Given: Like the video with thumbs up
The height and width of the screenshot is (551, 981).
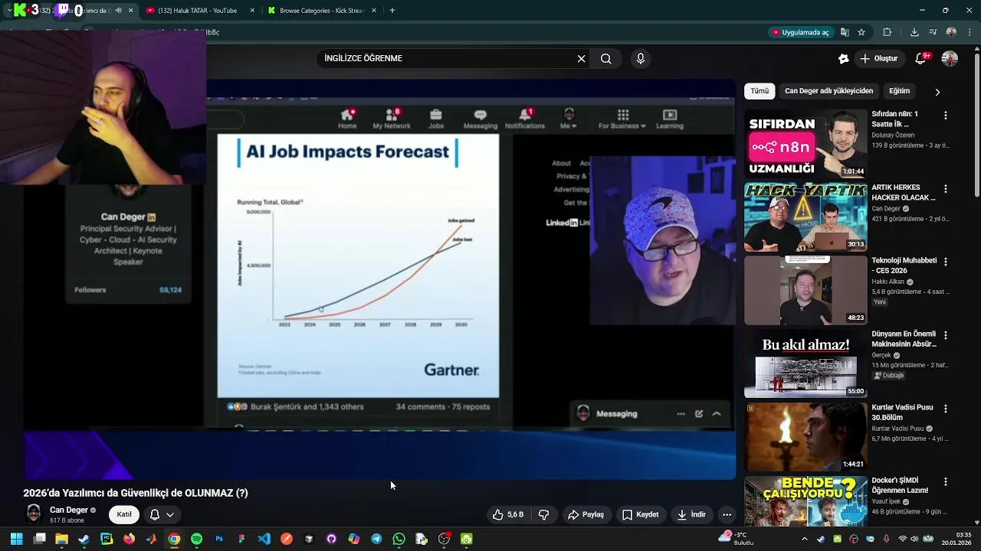Looking at the screenshot, I should tap(509, 515).
